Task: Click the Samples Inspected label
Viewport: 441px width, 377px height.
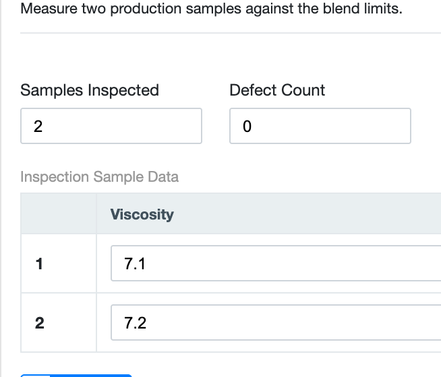Action: coord(90,90)
